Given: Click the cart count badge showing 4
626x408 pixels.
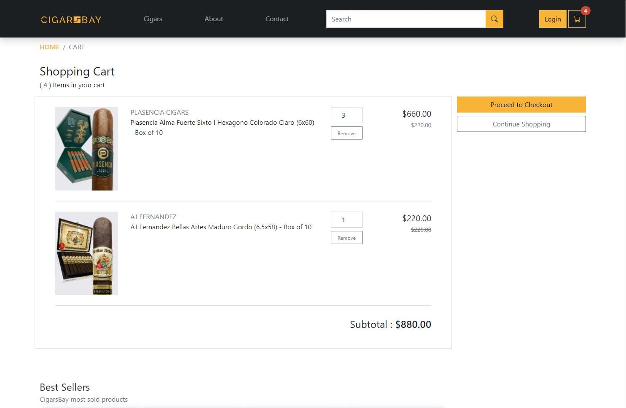Looking at the screenshot, I should pyautogui.click(x=585, y=11).
